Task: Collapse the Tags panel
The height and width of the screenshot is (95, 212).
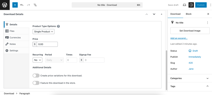Action: [x=190, y=86]
